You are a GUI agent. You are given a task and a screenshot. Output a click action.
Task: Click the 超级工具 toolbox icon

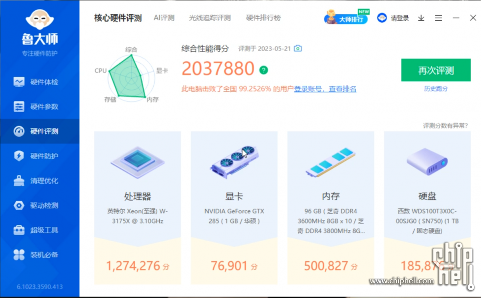tap(19, 230)
